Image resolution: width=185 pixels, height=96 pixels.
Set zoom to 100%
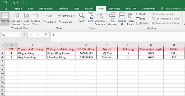click(x=90, y=18)
